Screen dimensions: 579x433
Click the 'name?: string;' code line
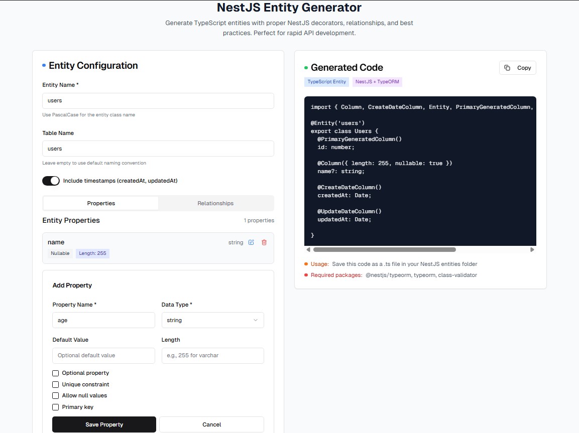click(x=341, y=172)
